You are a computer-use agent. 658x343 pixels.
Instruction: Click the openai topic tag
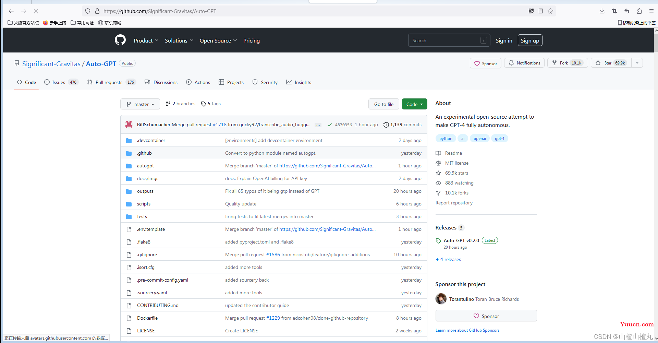480,139
